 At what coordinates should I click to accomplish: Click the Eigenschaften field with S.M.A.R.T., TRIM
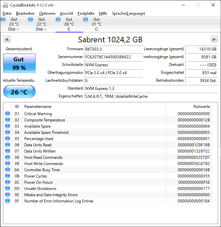click(151, 96)
